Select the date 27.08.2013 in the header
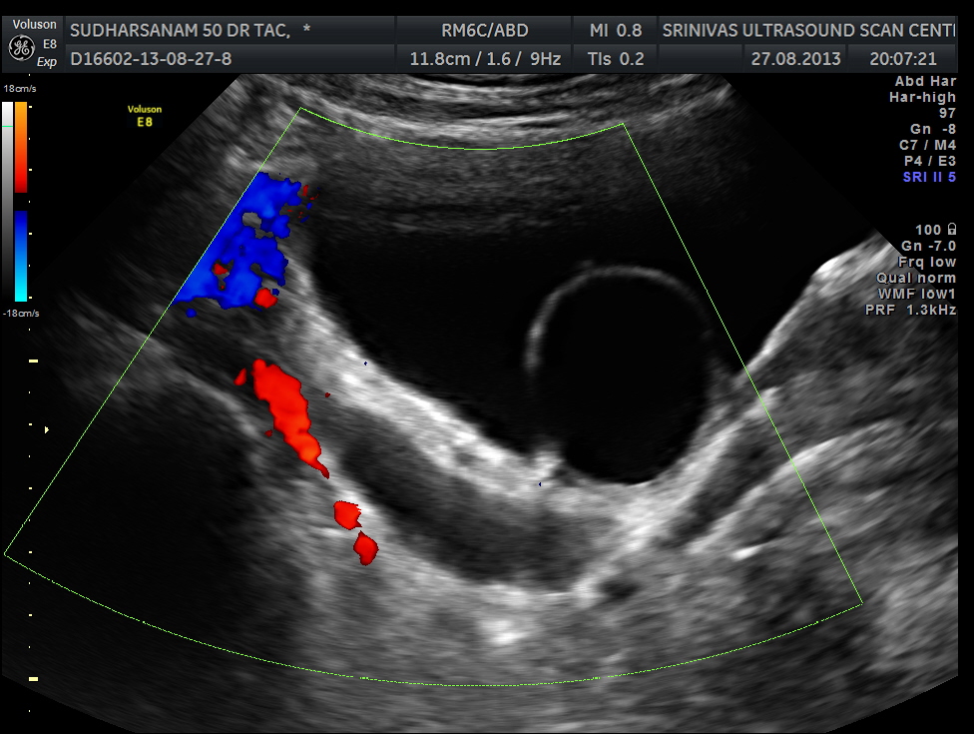 pyautogui.click(x=795, y=59)
